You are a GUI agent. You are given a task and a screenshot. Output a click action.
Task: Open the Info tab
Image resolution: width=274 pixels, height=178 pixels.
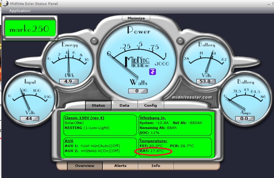(x=156, y=166)
